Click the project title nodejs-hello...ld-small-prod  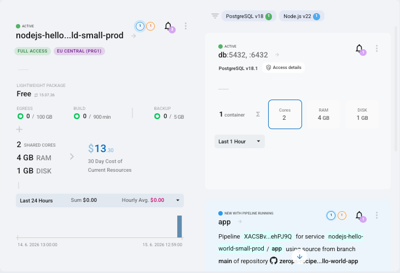point(69,35)
